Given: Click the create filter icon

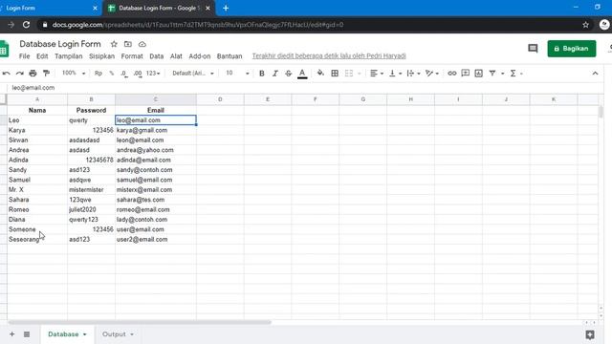Looking at the screenshot, I should click(x=492, y=74).
